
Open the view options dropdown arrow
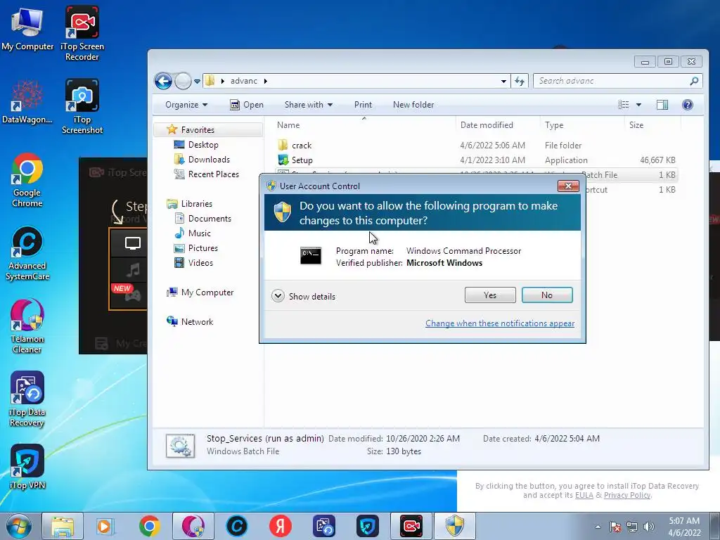[x=638, y=105]
